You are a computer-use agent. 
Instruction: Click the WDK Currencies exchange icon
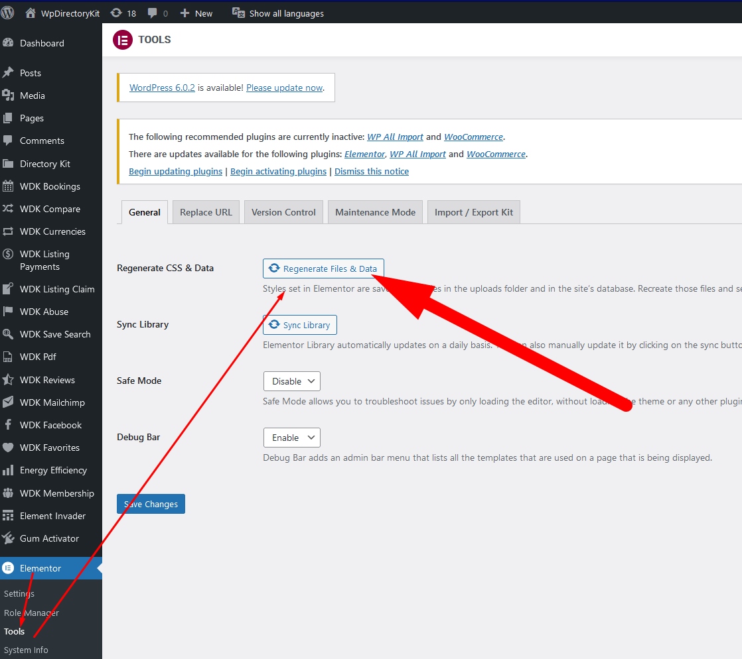pyautogui.click(x=7, y=231)
